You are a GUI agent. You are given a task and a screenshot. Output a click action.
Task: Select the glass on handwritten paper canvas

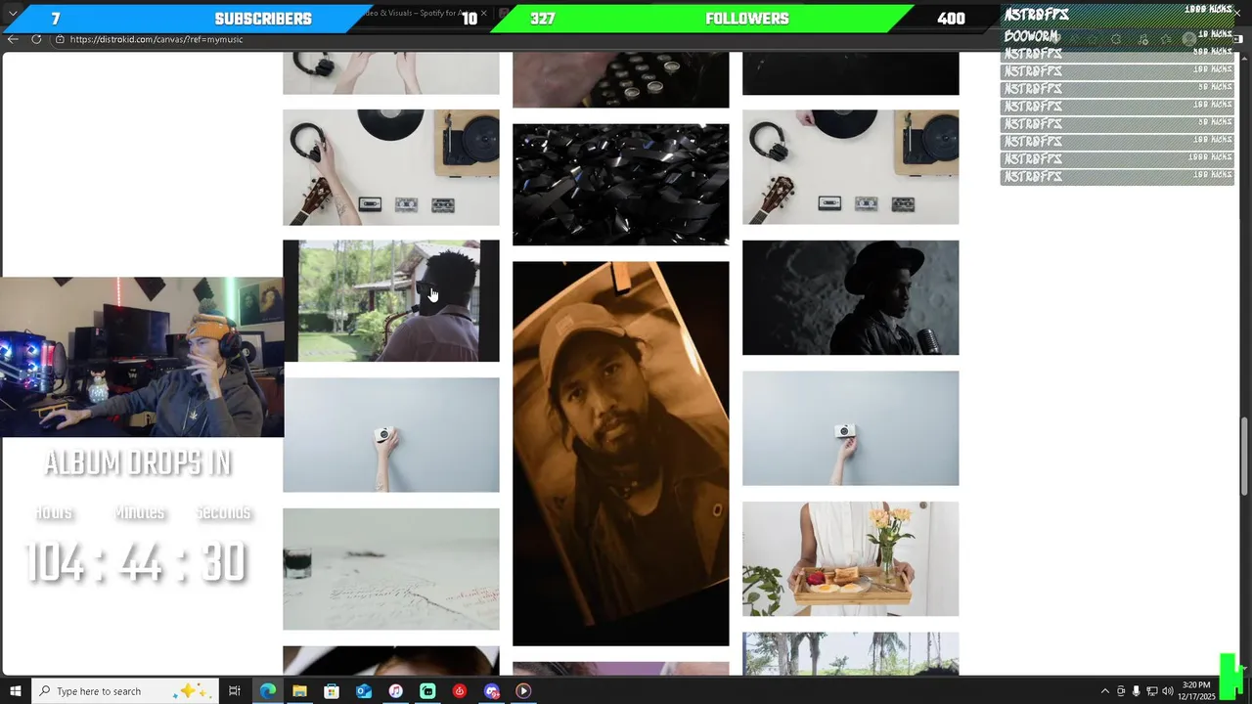(391, 569)
